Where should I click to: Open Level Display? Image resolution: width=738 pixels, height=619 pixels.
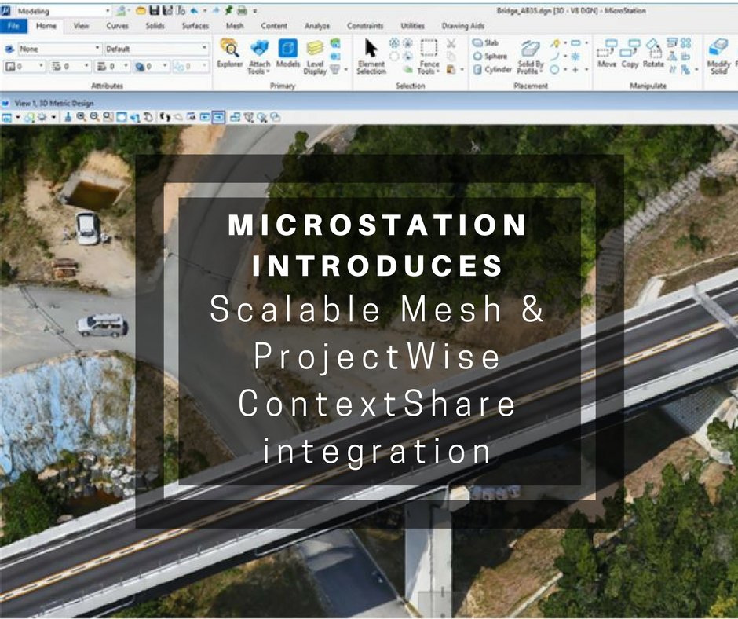[x=315, y=57]
